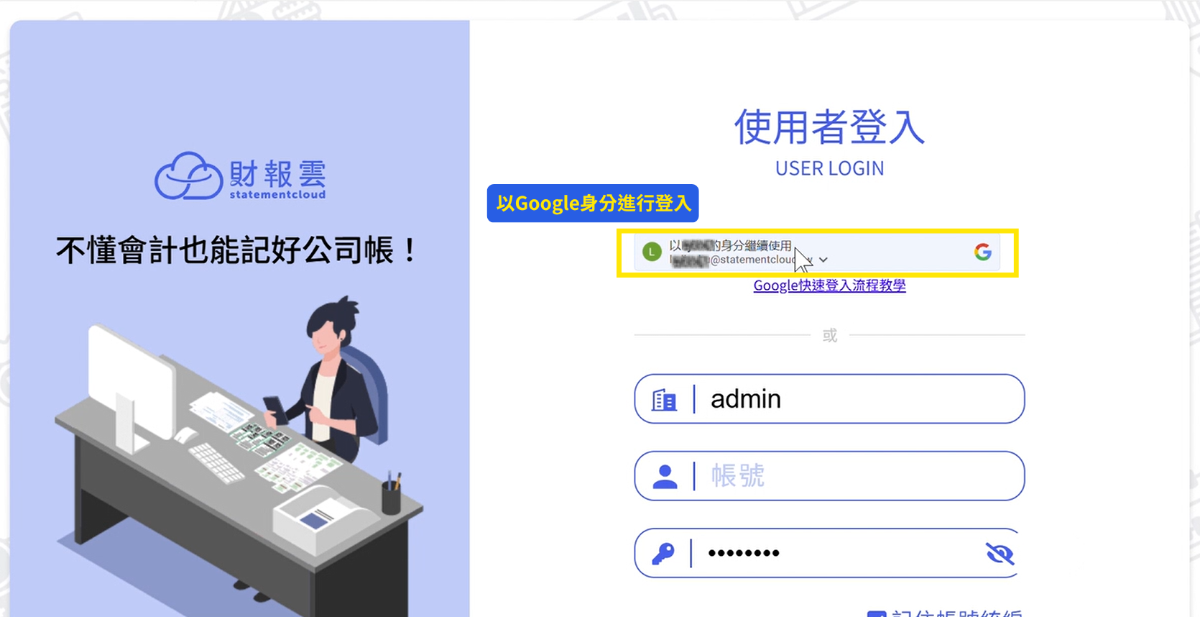The image size is (1200, 617).
Task: Focus the 帳號 account input field
Action: point(829,475)
